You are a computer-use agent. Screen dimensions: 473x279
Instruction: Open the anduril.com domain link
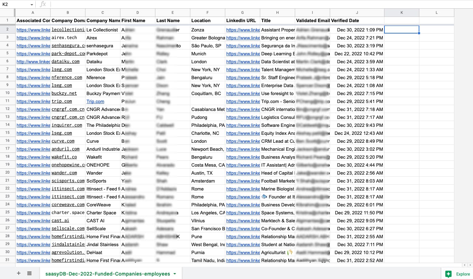click(x=66, y=149)
